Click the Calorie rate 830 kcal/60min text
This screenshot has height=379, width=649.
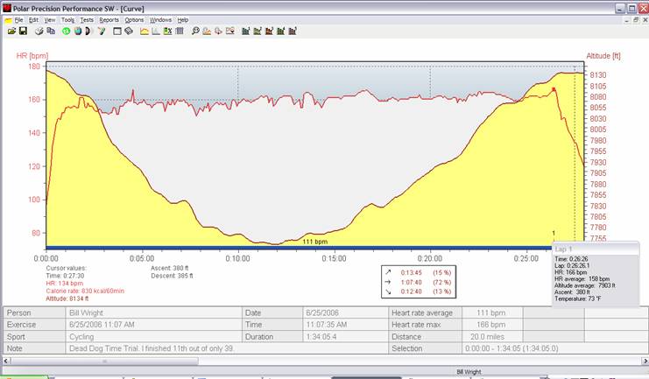pos(85,291)
